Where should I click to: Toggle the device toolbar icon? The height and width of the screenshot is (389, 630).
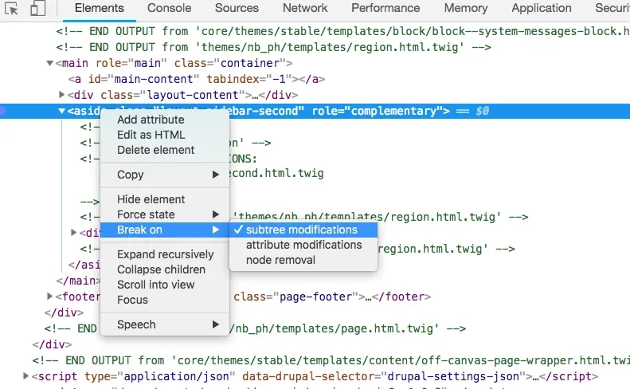click(37, 8)
